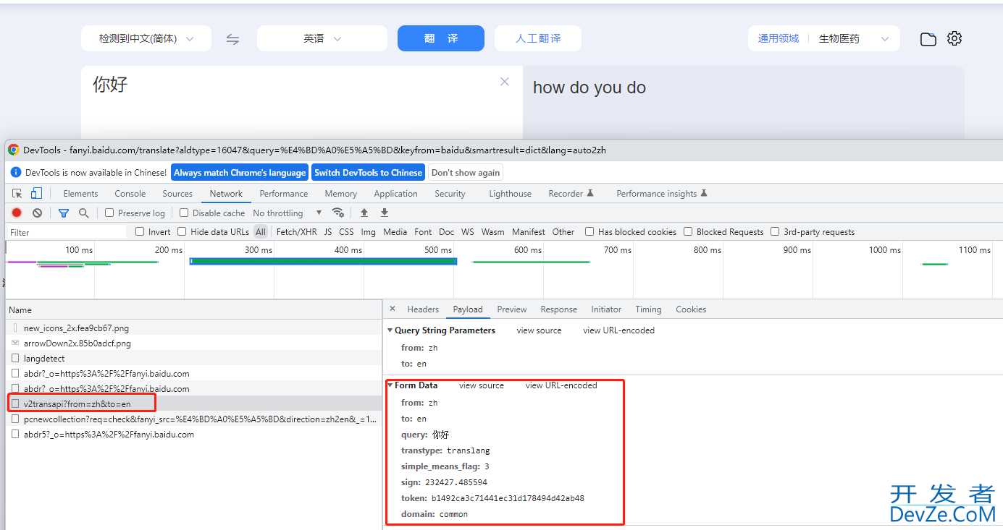Screen dimensions: 1003x530
Task: Select the new_icons_2x.fea9cb67.png request
Action: (x=193, y=328)
